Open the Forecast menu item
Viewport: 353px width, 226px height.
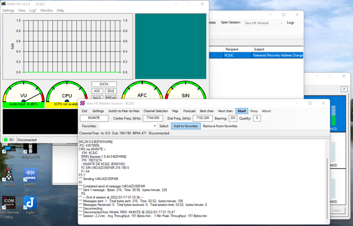(x=189, y=111)
